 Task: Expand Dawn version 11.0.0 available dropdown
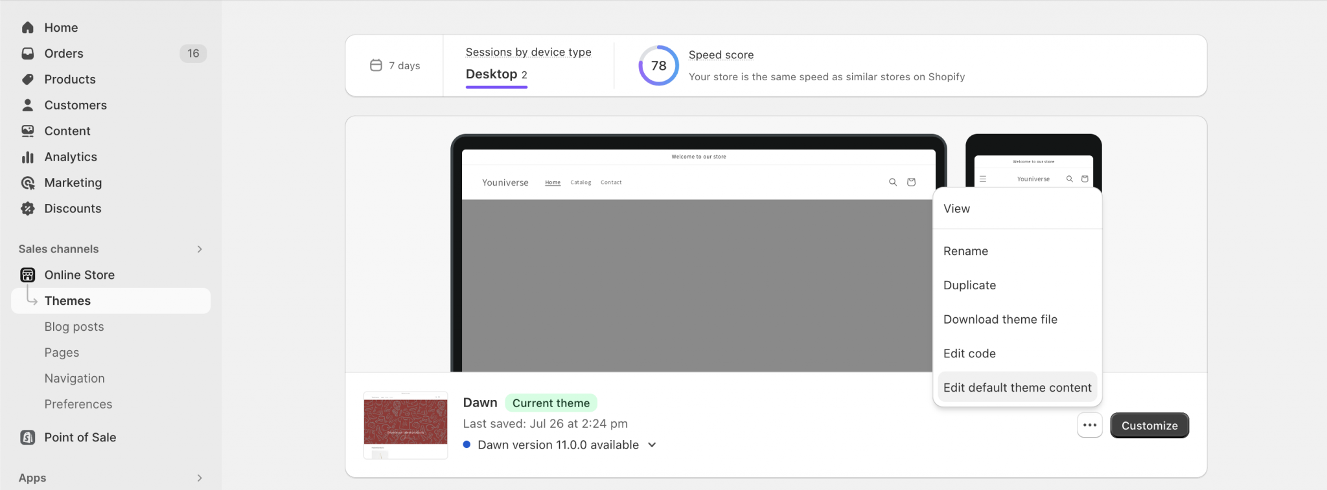tap(652, 445)
